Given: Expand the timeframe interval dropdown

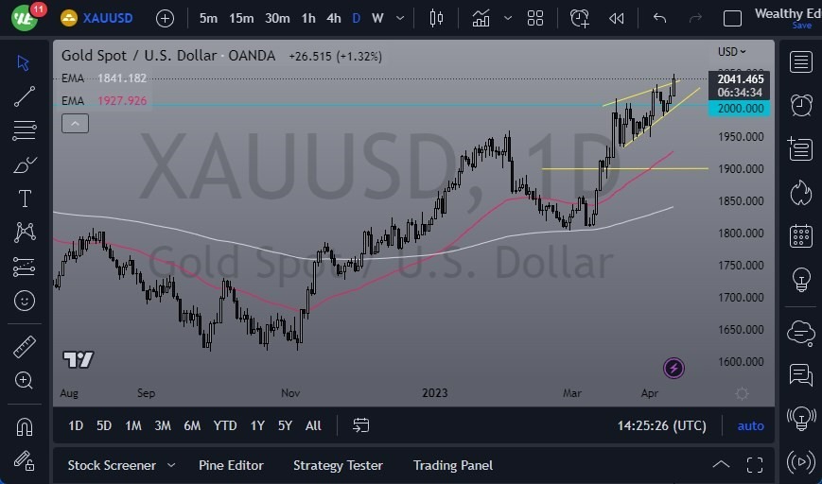Looking at the screenshot, I should pos(400,18).
